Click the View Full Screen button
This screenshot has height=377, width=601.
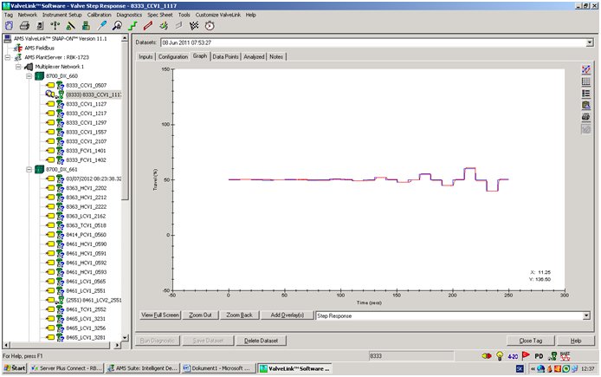[160, 315]
